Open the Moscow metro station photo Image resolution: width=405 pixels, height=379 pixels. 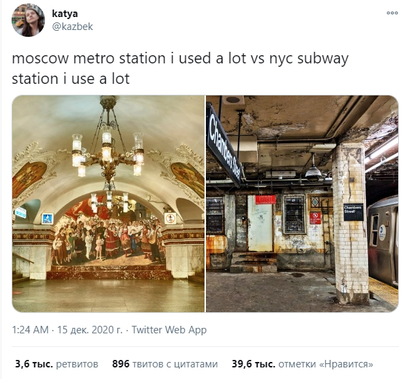[x=108, y=204]
